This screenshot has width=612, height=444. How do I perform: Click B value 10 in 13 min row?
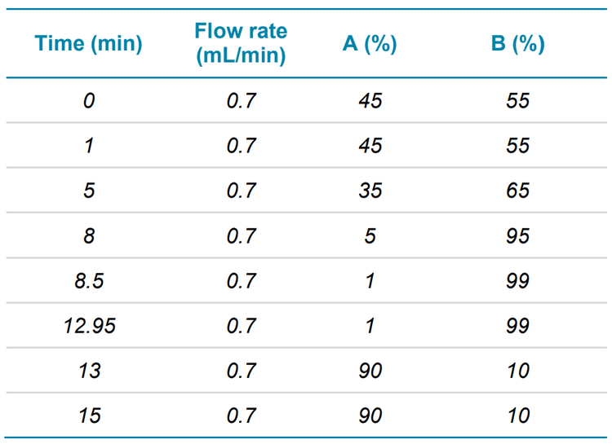coord(517,371)
